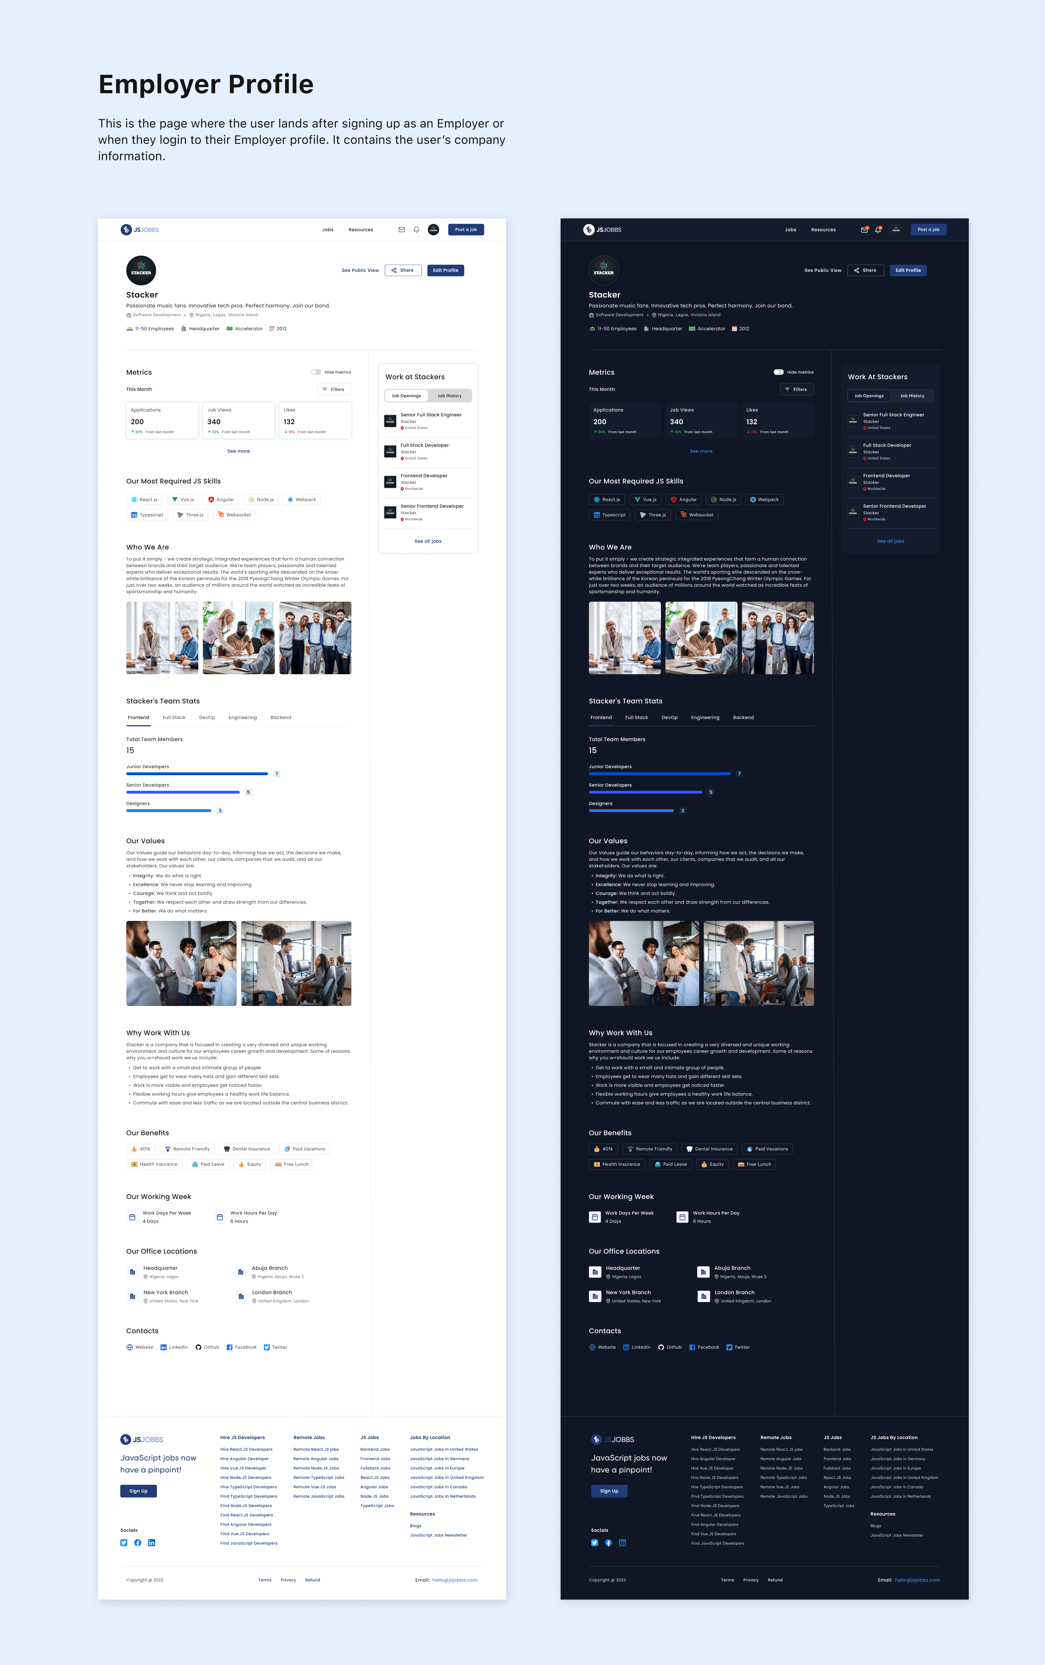1045x1665 pixels.
Task: Click Share button on light page
Action: (403, 270)
